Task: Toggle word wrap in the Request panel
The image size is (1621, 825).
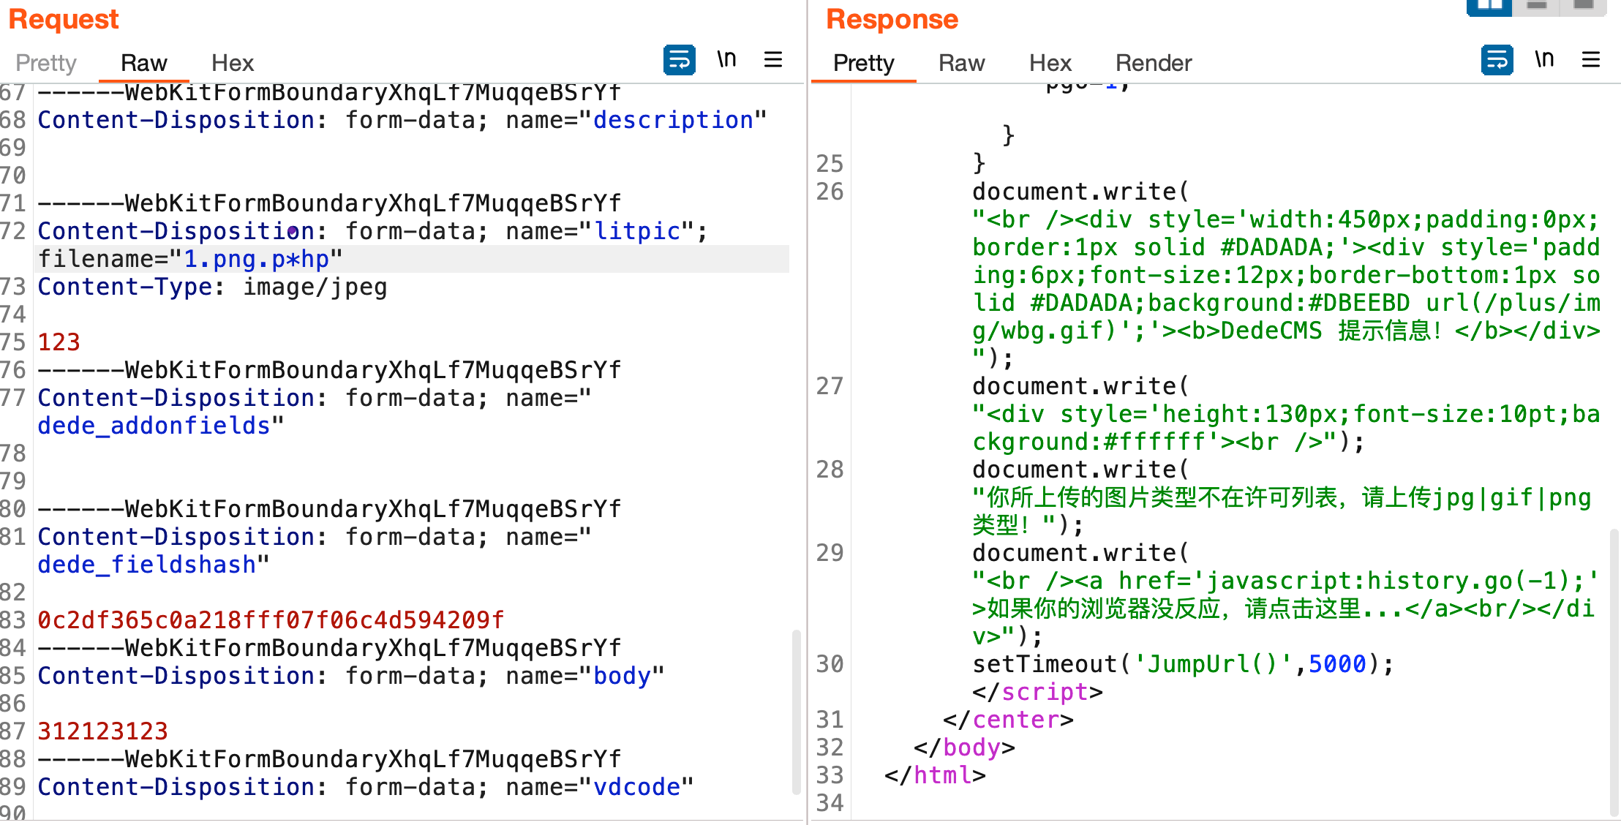Action: click(679, 60)
